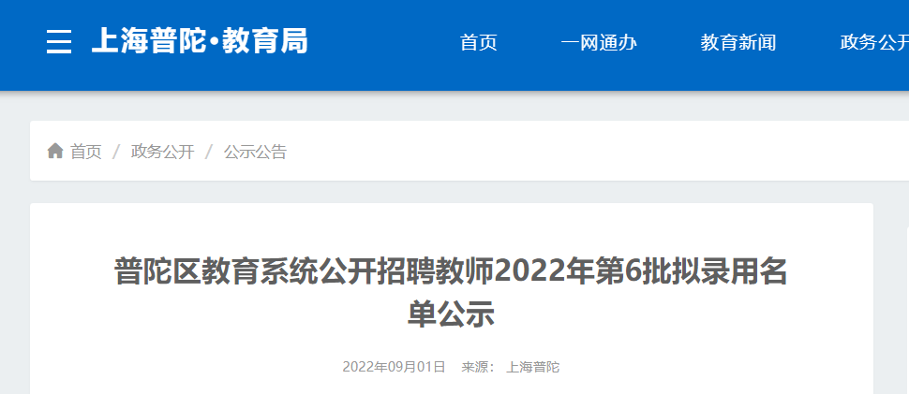Screen dimensions: 909x394
Task: Open the 首页 item in top navigation
Action: (478, 42)
